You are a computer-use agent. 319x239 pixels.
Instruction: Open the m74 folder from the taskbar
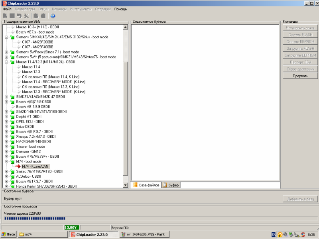[42, 235]
